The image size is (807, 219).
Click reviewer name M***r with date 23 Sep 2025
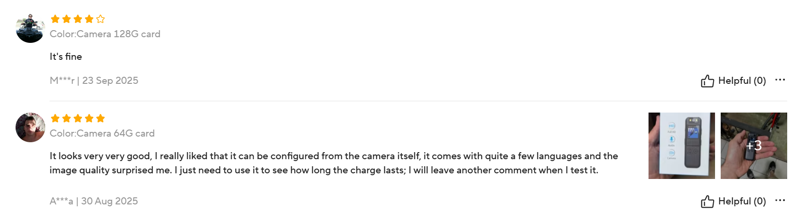(x=94, y=81)
